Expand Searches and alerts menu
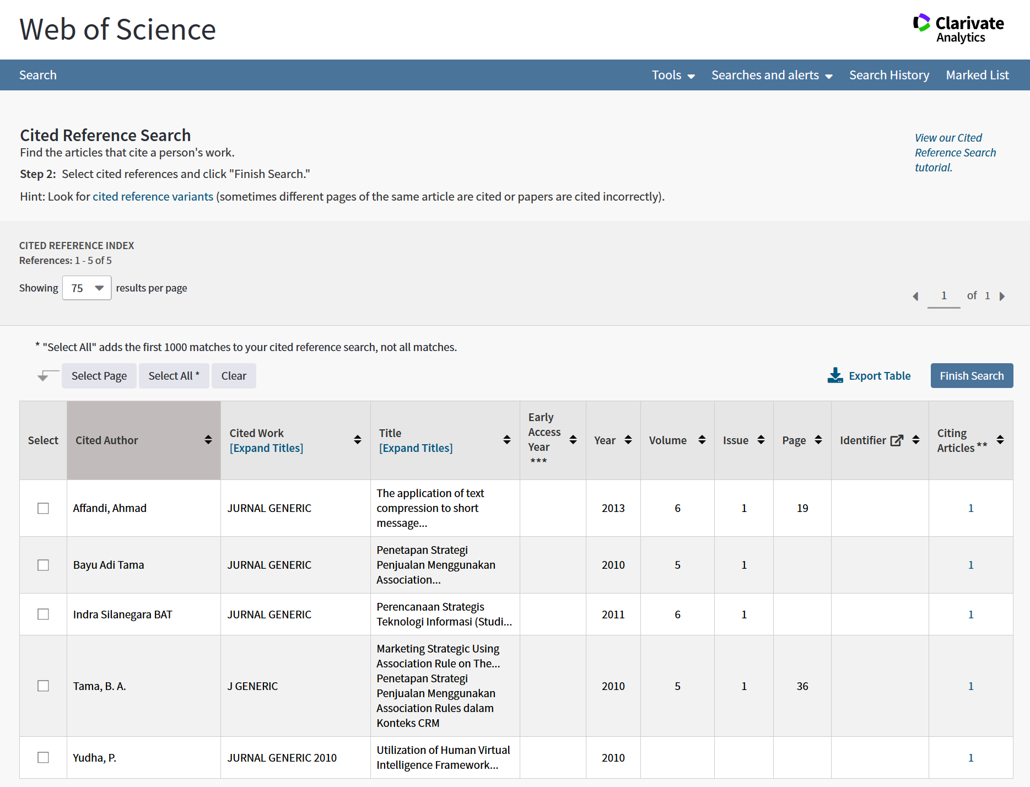This screenshot has width=1030, height=787. coord(772,75)
